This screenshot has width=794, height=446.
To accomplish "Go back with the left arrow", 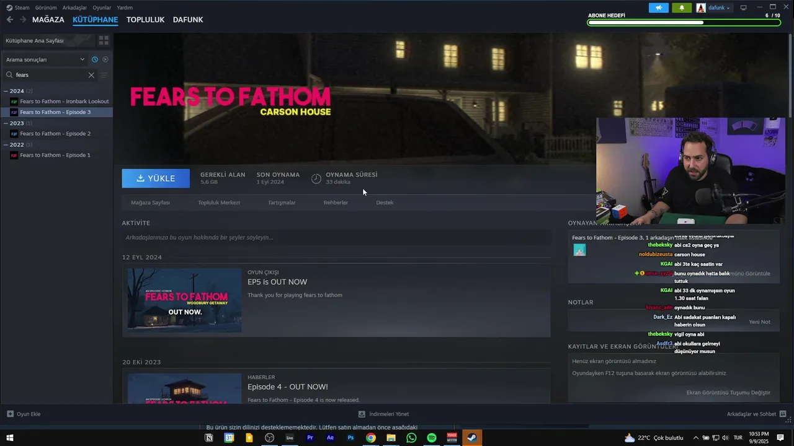I will coord(10,20).
